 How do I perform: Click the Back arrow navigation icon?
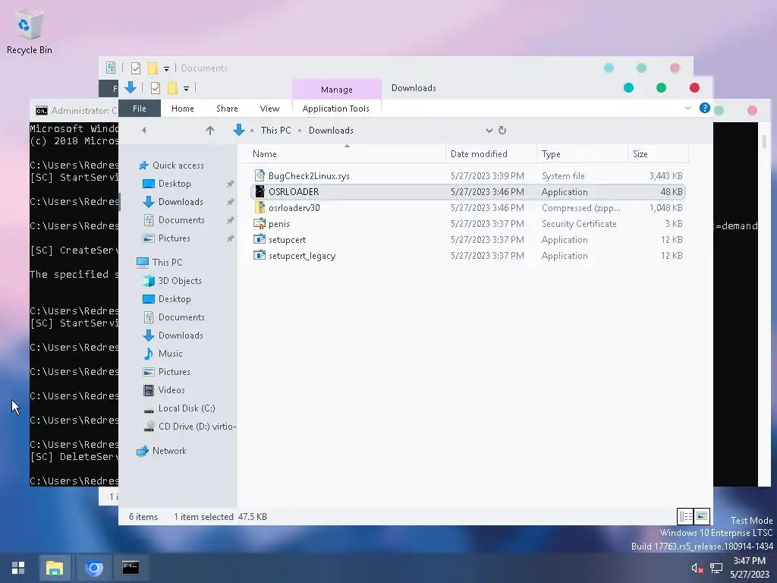click(143, 131)
